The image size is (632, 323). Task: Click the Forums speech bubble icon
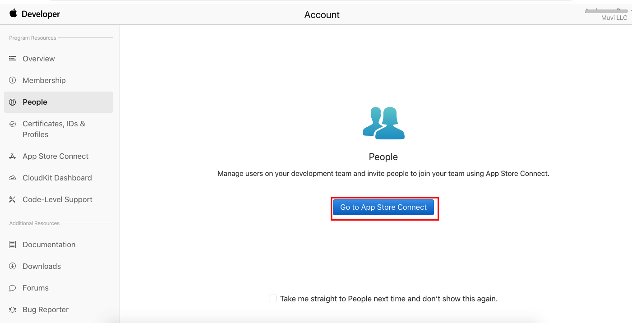(x=13, y=288)
